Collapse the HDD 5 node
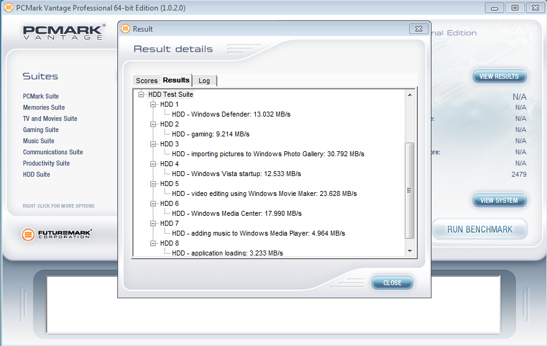The width and height of the screenshot is (547, 346). point(153,184)
